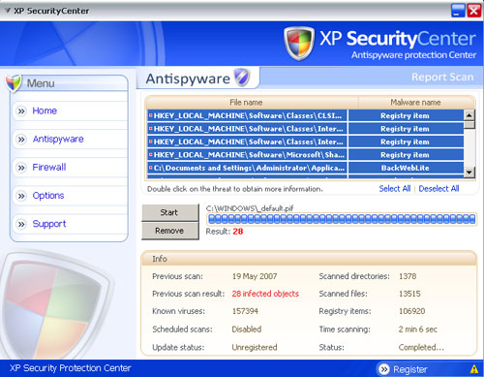Click the Known viruses value 157394

pyautogui.click(x=245, y=311)
